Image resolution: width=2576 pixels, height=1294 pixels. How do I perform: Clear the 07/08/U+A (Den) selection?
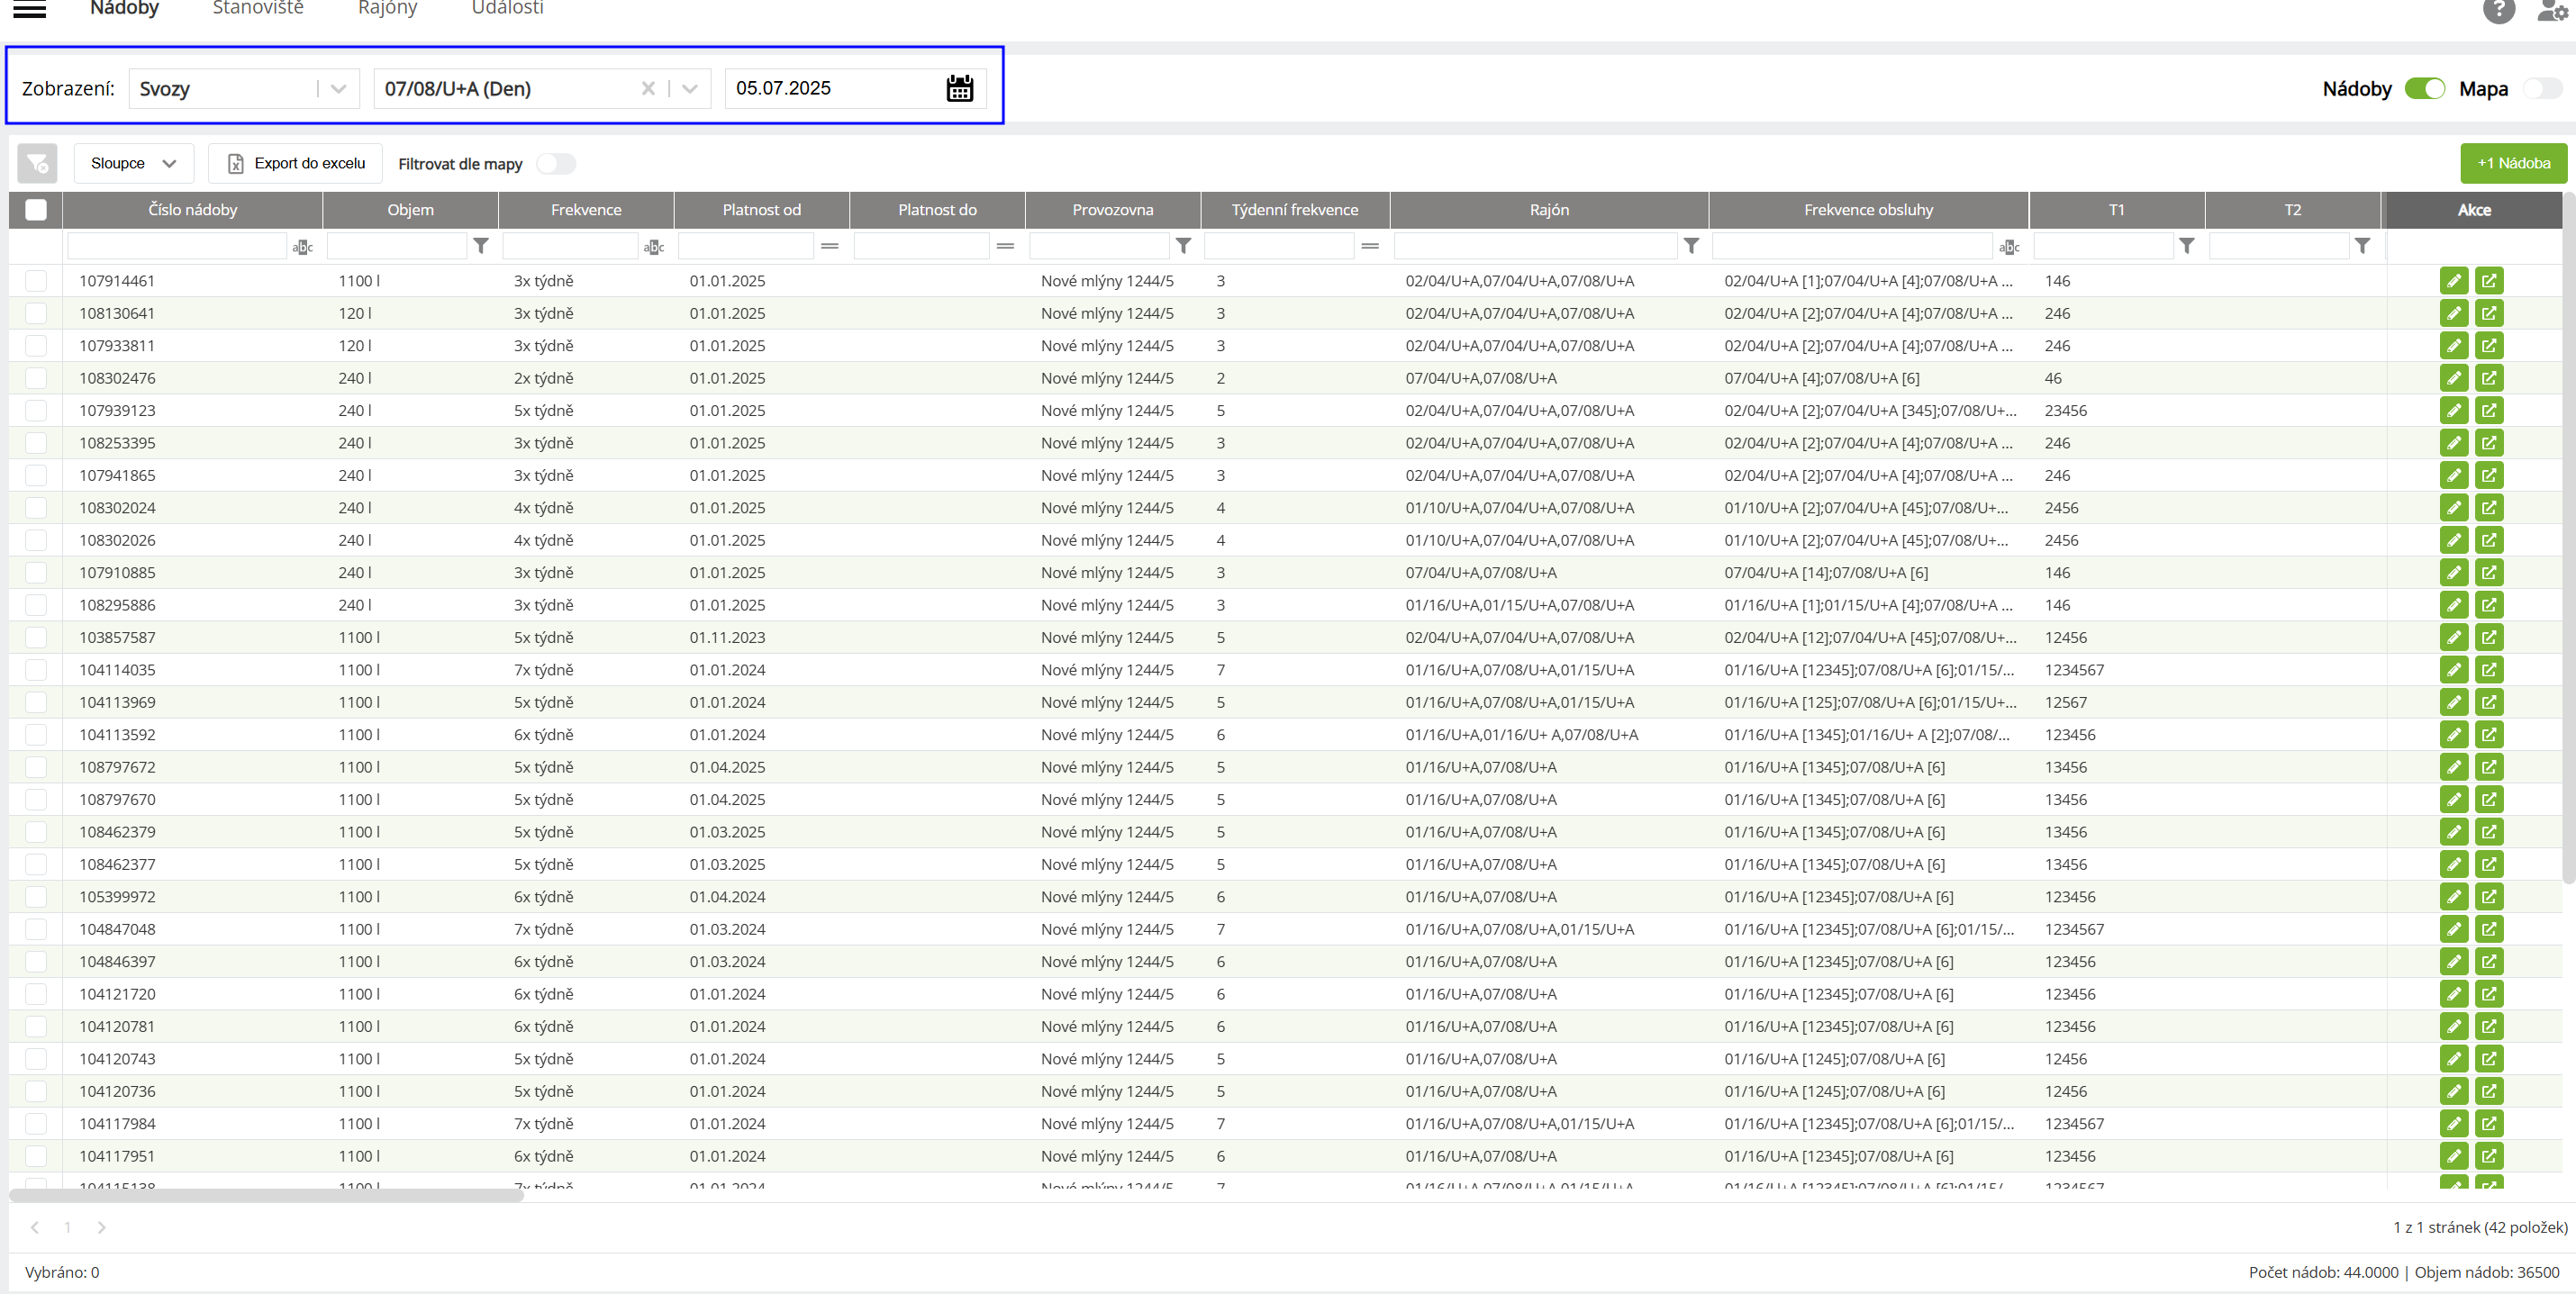[x=648, y=88]
